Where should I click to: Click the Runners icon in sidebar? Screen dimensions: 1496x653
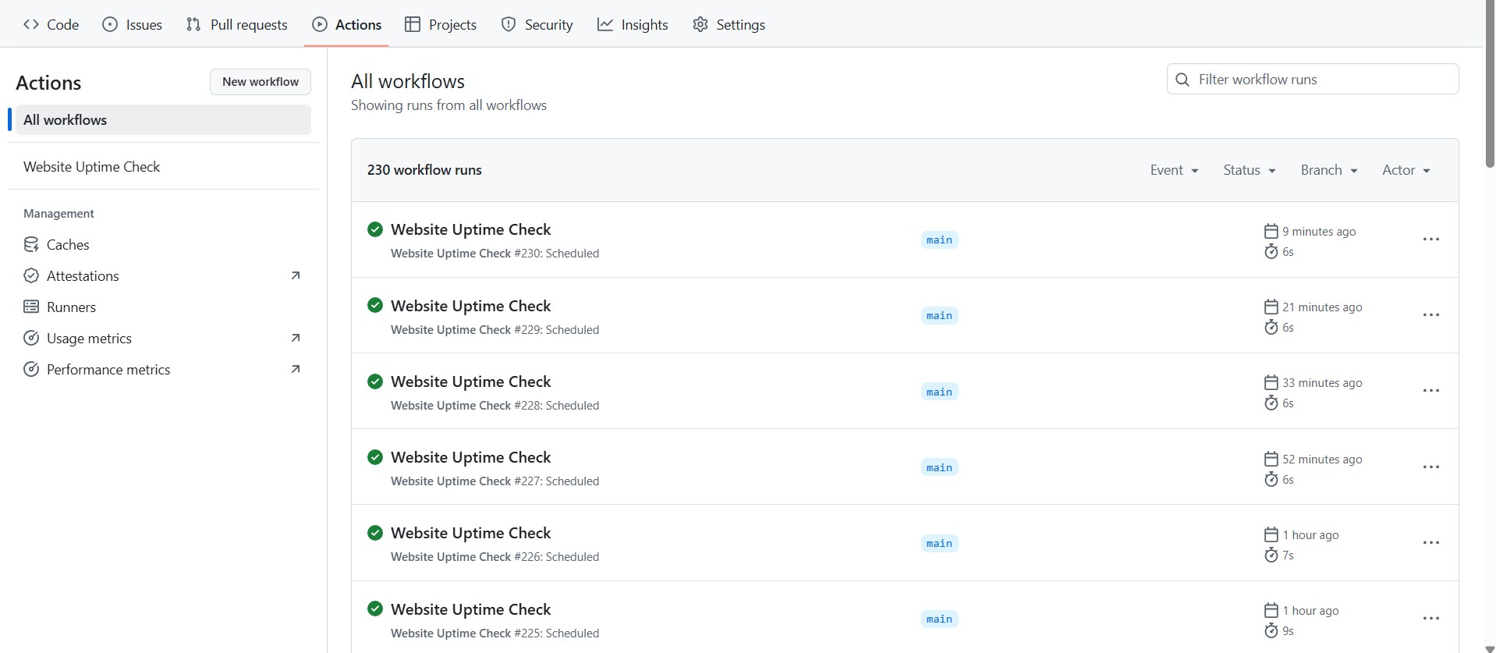click(x=31, y=307)
